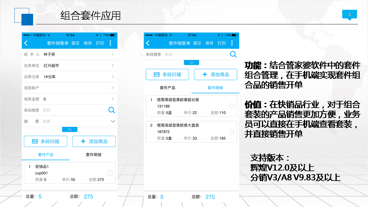
Task: Open 往来单位 红兴超市 selector row
Action: point(69,66)
